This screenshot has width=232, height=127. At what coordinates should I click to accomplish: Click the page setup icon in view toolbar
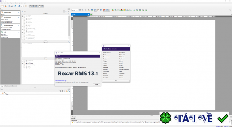[98, 10]
